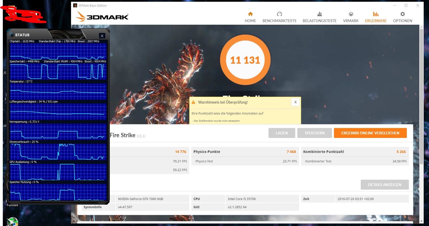Open the BELASTUNGSTESTE tab
The image size is (429, 226).
tap(319, 17)
